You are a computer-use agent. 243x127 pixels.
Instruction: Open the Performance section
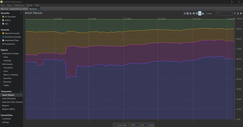point(7,64)
